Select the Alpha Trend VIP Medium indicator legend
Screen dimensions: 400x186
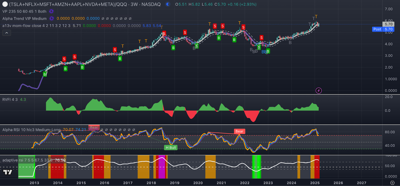click(24, 18)
